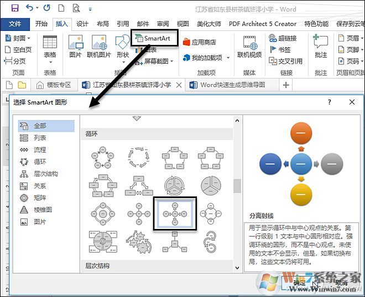Switch to the 设计 ribbon tab
This screenshot has height=297, width=365.
[x=82, y=24]
